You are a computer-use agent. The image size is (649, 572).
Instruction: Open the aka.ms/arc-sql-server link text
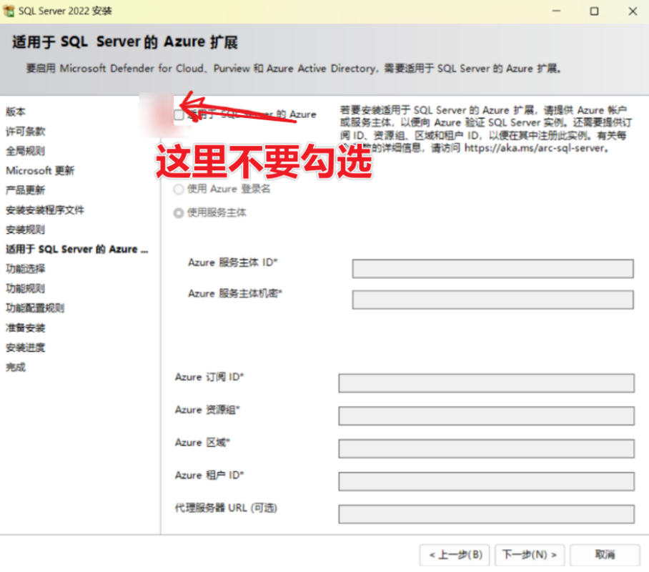pos(534,148)
